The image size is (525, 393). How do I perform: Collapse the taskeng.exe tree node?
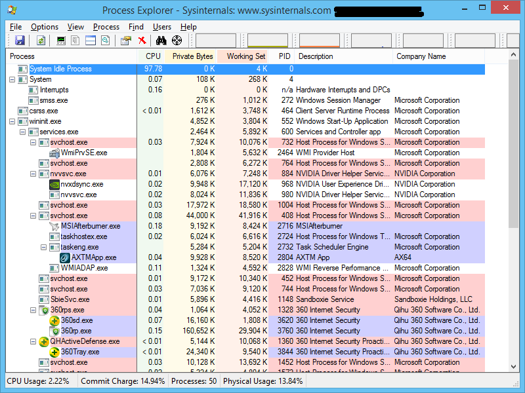(44, 247)
